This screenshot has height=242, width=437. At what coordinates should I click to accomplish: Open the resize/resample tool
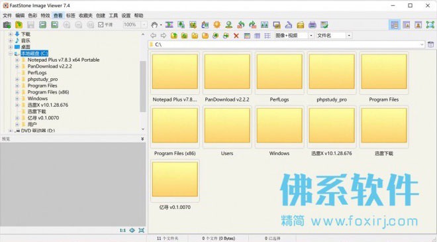click(181, 25)
